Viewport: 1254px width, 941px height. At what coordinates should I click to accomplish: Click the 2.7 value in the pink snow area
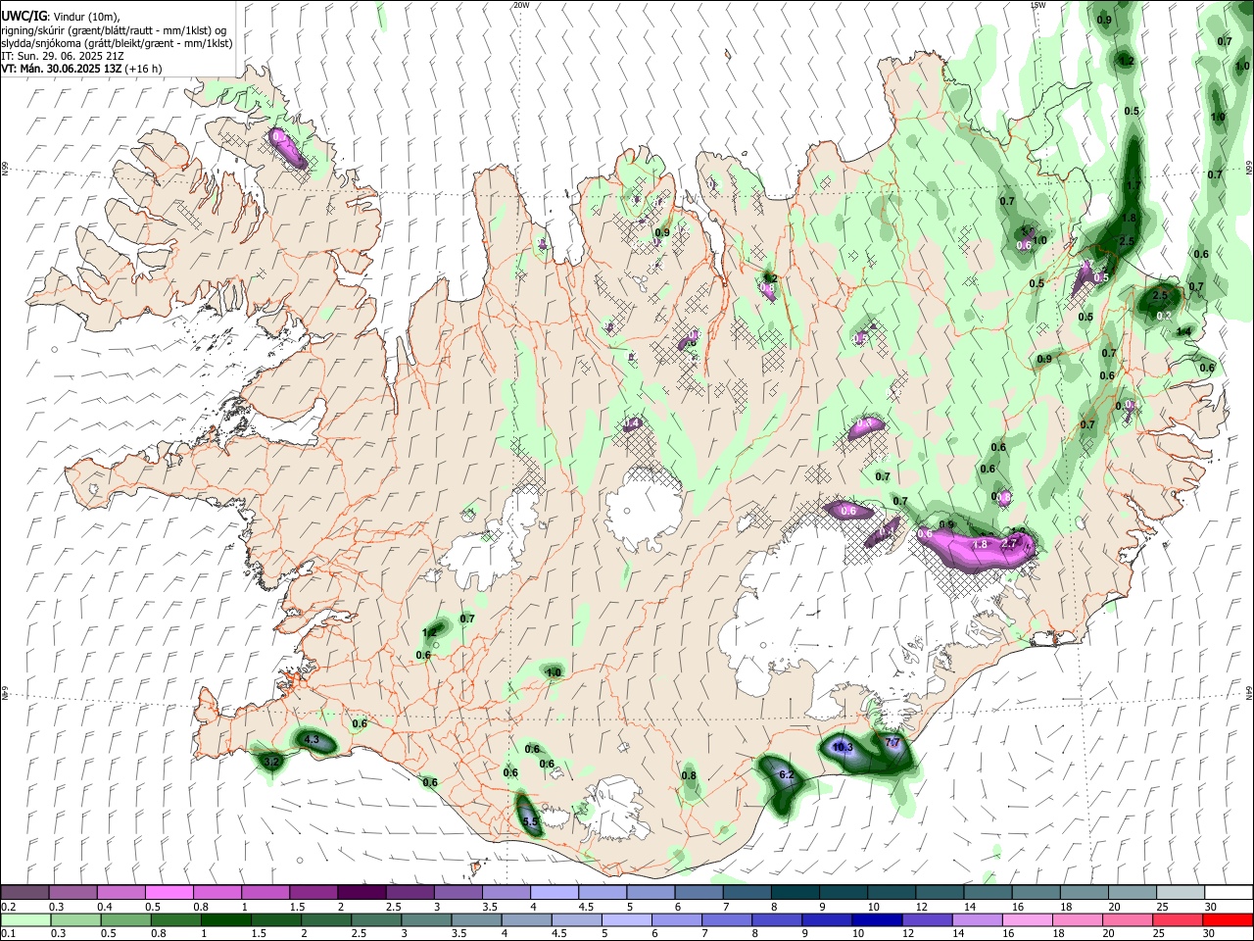point(1009,543)
